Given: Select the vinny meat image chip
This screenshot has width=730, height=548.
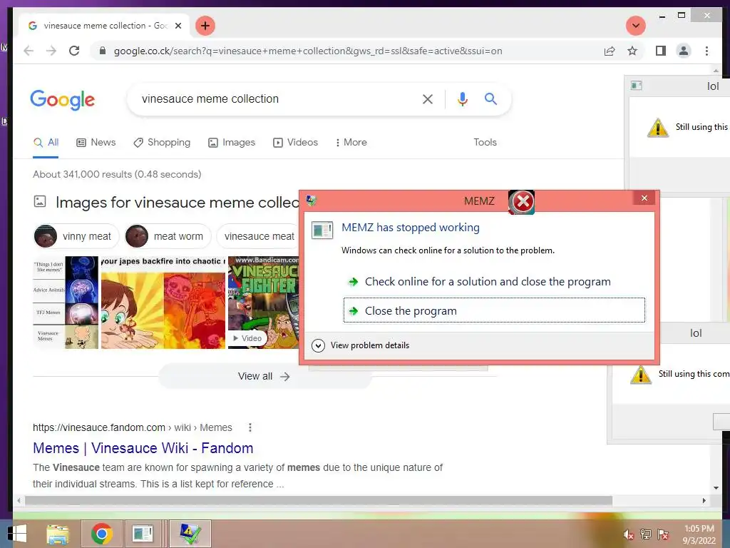Looking at the screenshot, I should click(76, 236).
